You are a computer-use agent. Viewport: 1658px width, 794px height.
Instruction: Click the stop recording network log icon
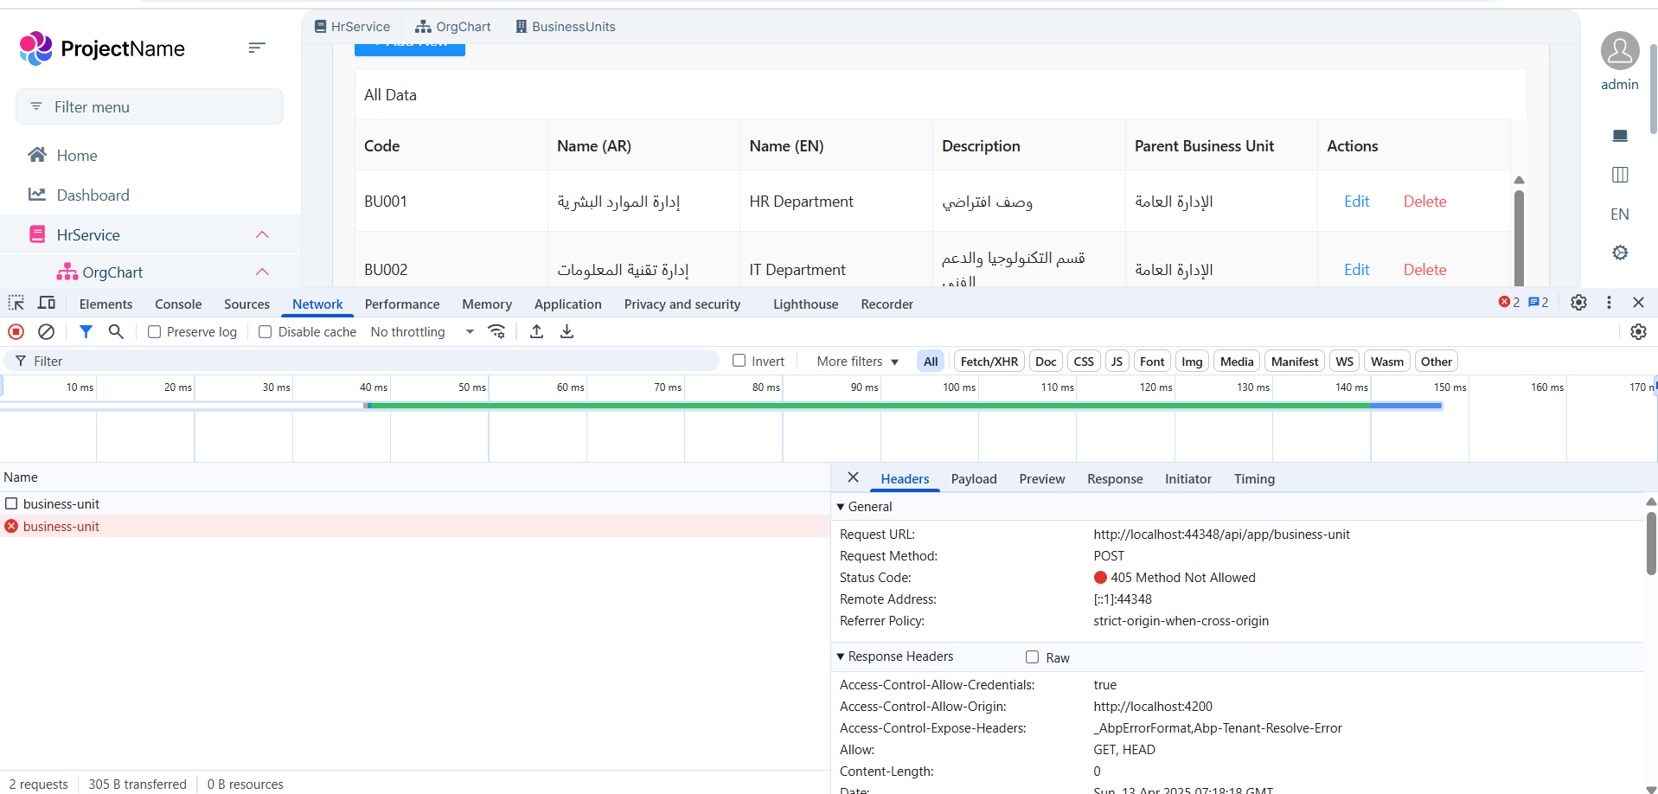pyautogui.click(x=16, y=332)
